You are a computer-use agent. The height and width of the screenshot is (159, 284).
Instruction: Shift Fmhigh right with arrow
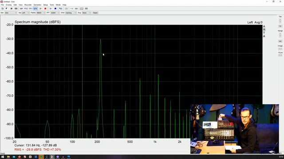pos(281,49)
